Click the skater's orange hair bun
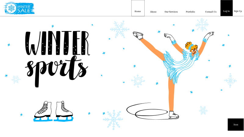This screenshot has width=244, height=137. (x=188, y=45)
